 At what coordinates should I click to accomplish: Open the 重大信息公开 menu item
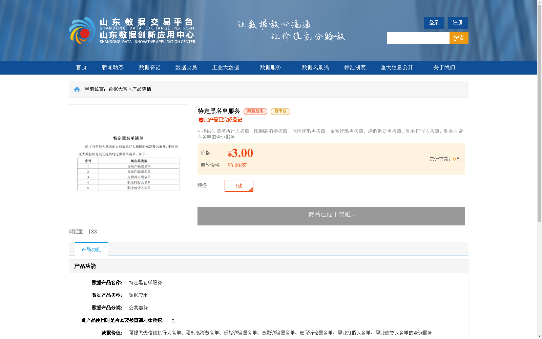click(x=397, y=67)
